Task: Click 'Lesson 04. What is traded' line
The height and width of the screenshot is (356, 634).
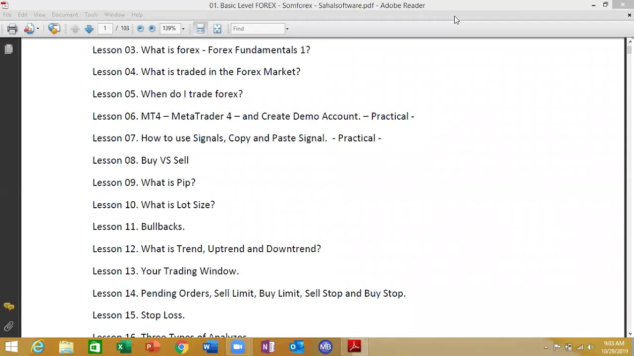Action: point(196,72)
